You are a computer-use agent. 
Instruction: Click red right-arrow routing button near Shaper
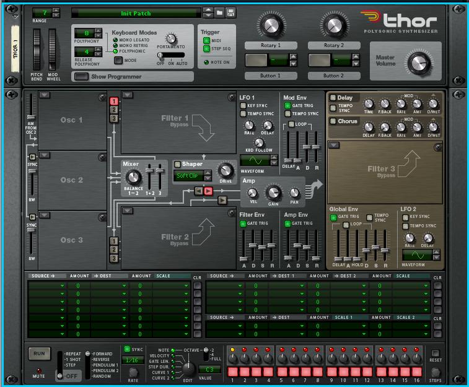[208, 191]
